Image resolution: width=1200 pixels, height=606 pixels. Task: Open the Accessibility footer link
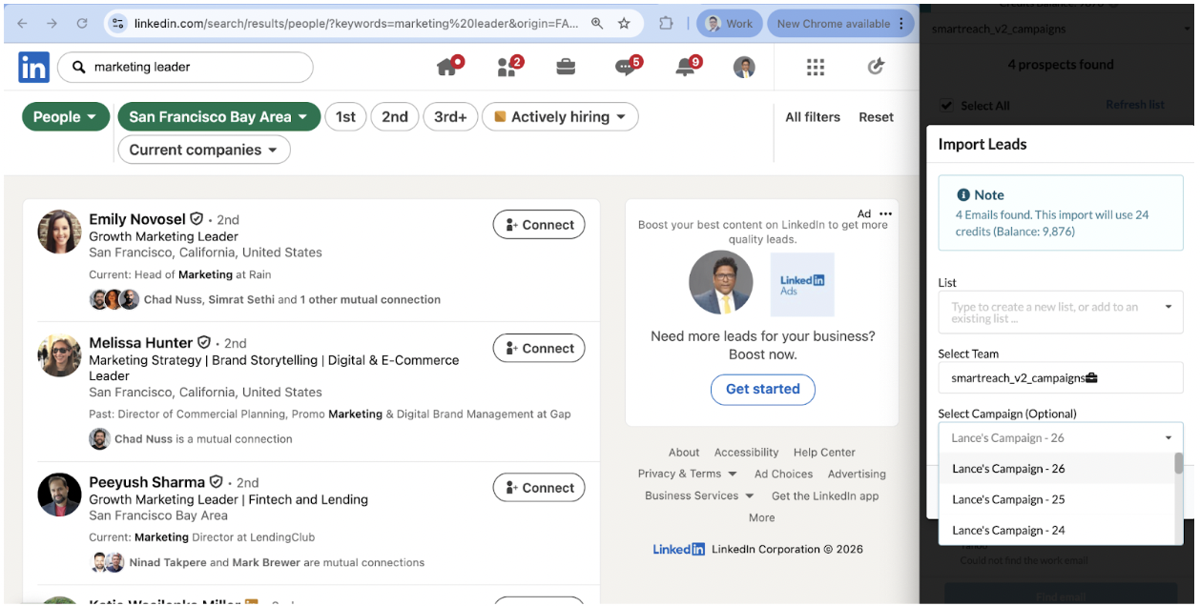747,453
